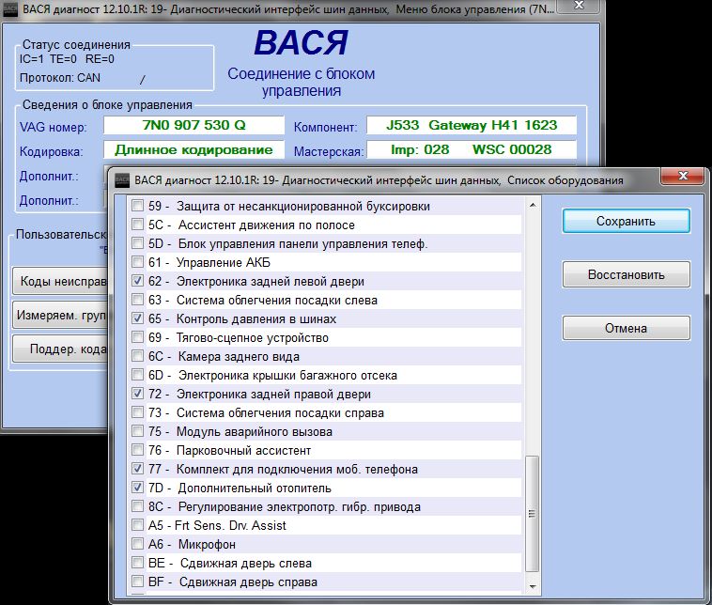Uncheck 7D auxiliary heater checkbox
The height and width of the screenshot is (605, 712).
(137, 488)
